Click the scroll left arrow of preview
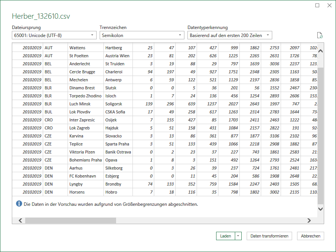Image resolution: width=336 pixels, height=252 pixels. pos(20,221)
